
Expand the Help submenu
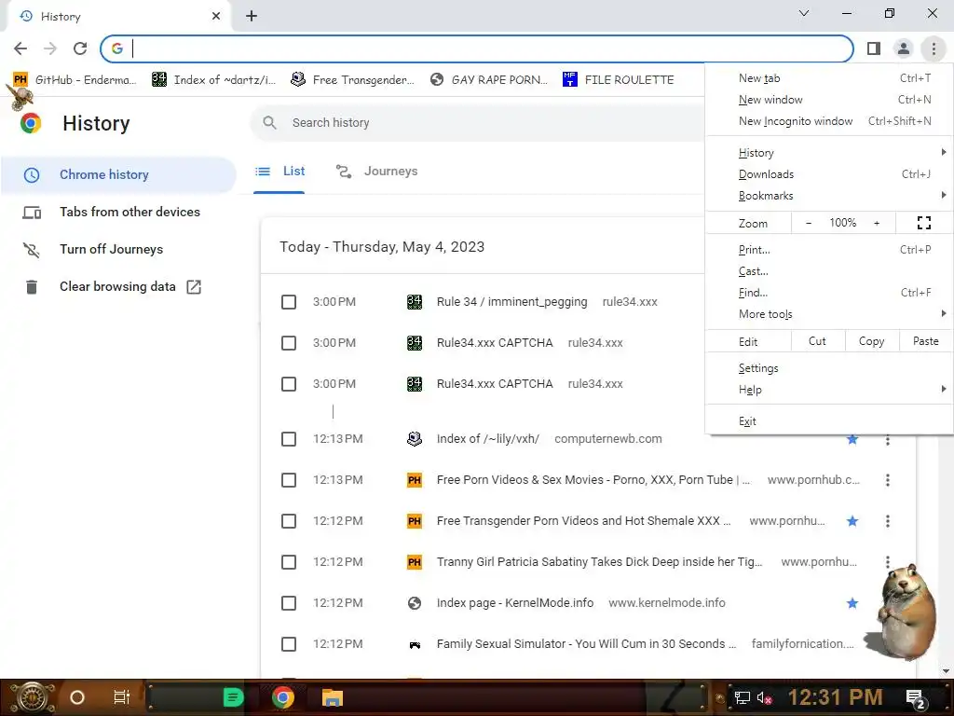[x=828, y=390]
